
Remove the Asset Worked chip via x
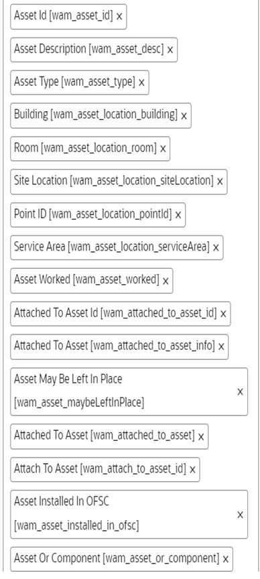click(166, 281)
